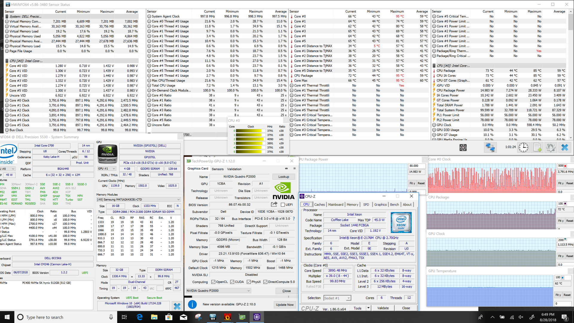
Task: Open the CPU-Z Tools dropdown arrow
Action: [x=368, y=308]
